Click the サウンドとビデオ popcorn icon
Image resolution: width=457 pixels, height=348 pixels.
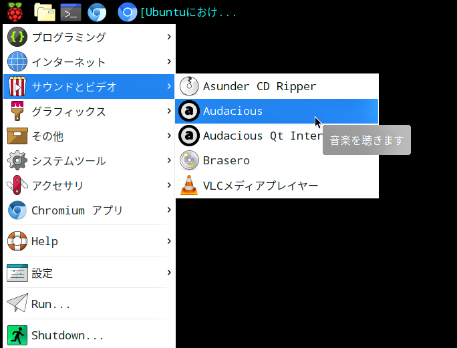point(17,86)
